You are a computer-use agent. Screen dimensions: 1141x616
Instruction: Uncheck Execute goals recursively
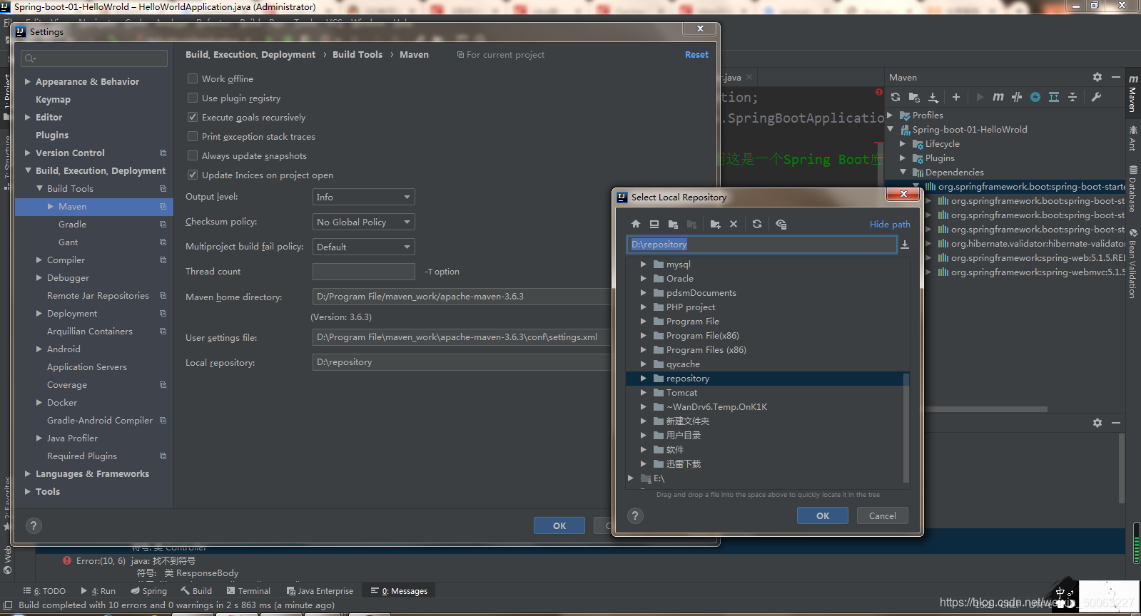tap(193, 117)
